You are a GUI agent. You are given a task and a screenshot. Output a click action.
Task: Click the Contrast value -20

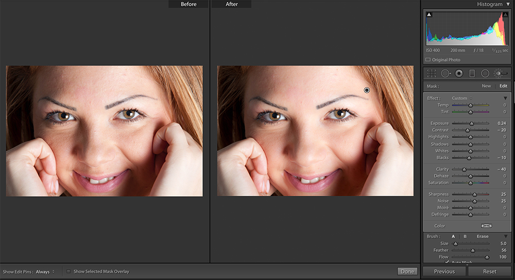coord(502,130)
